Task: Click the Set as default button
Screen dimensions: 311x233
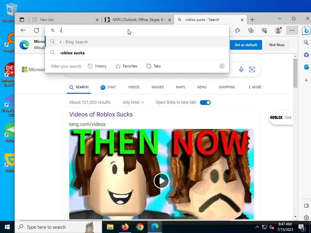Action: tap(246, 45)
